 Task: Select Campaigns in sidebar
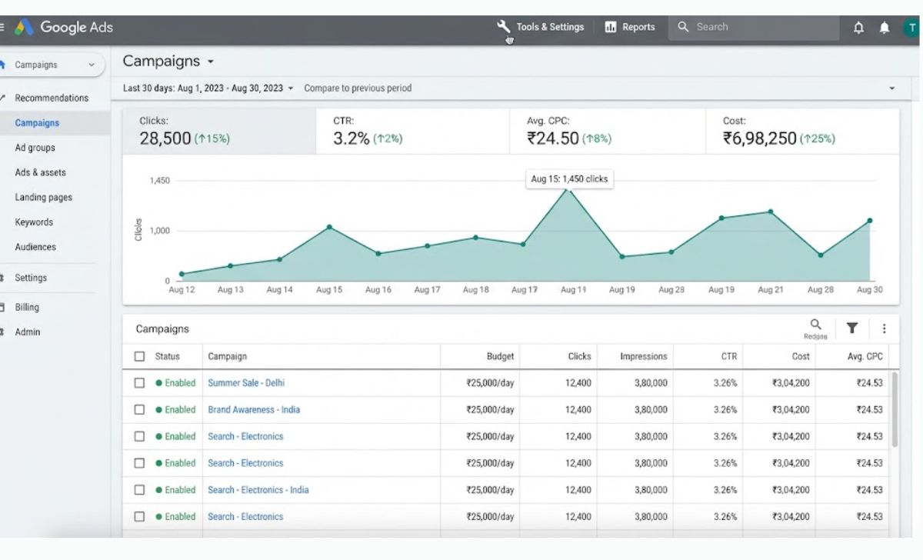37,123
